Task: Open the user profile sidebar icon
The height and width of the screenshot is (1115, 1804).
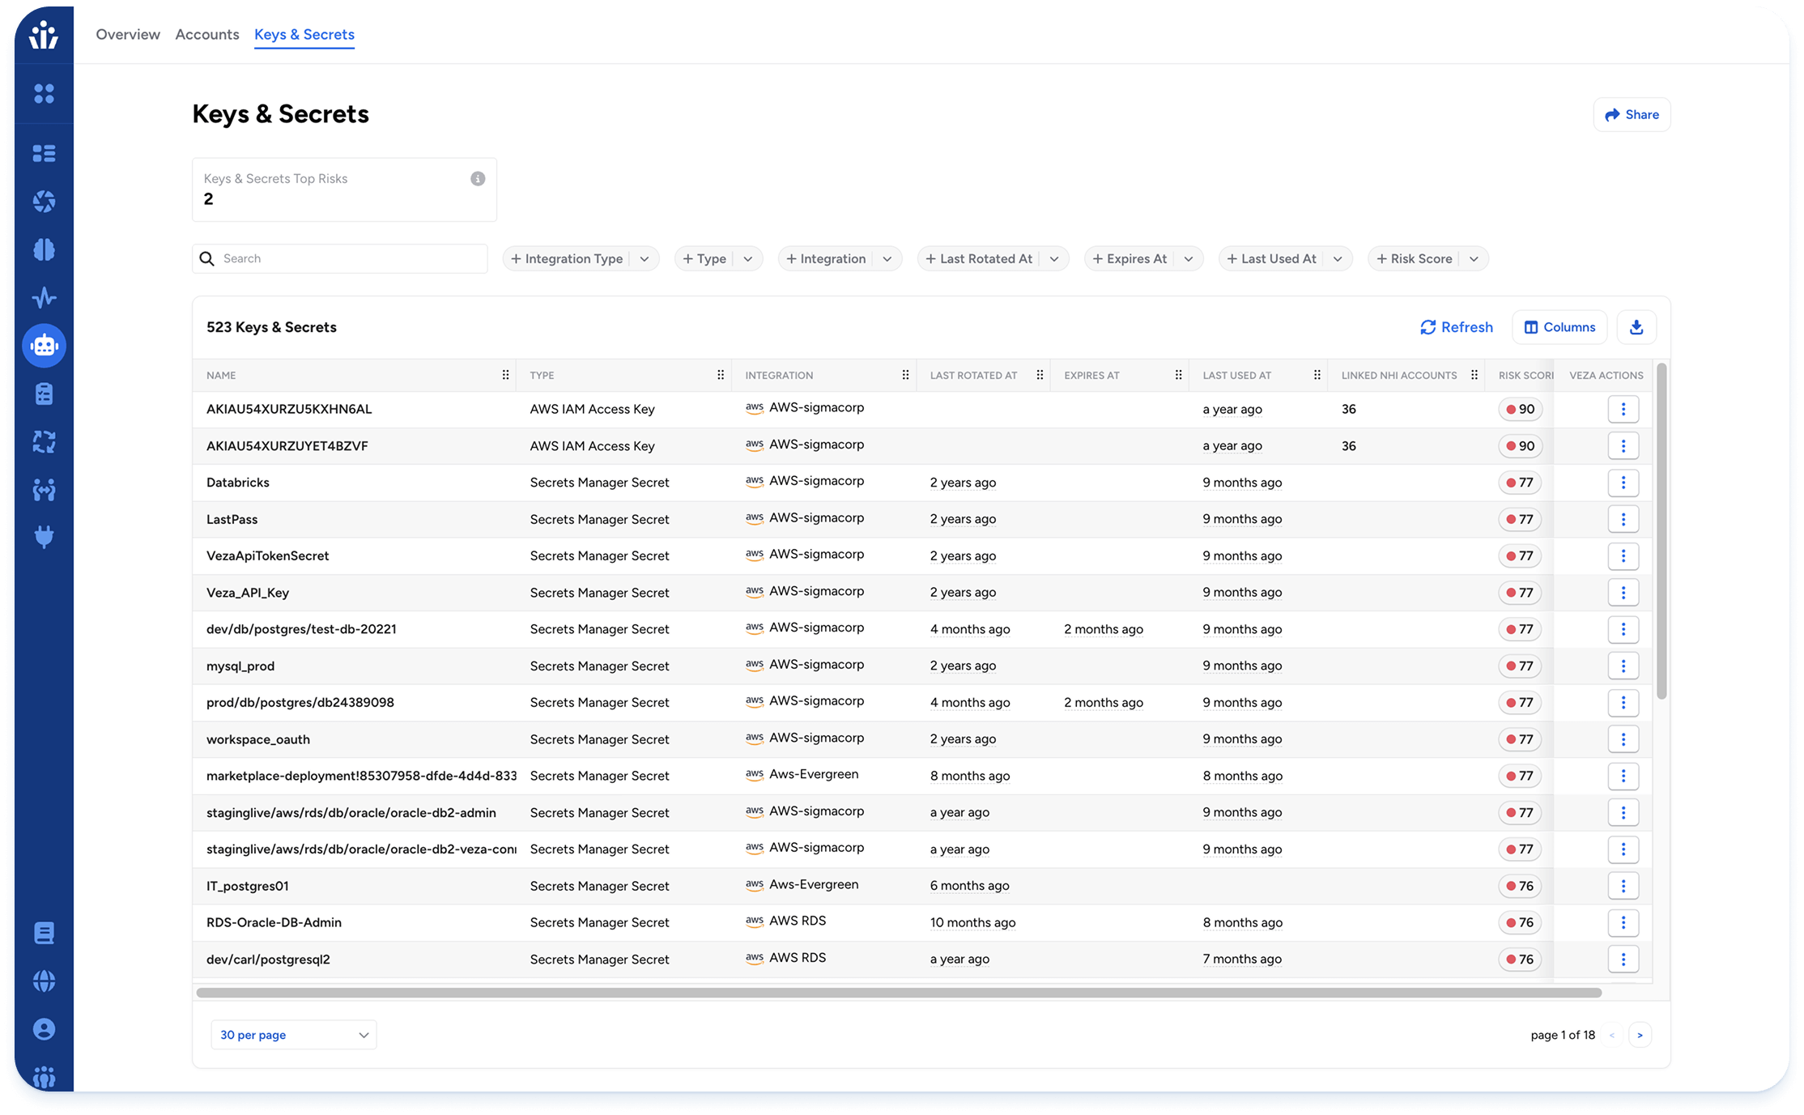Action: [x=44, y=1029]
